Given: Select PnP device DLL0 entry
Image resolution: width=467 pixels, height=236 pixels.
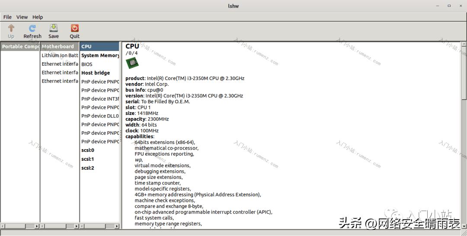Looking at the screenshot, I should point(100,116).
